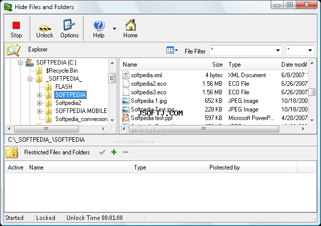The width and height of the screenshot is (321, 226).
Task: Select the Softpedia 1.jpg file
Action: coord(149,101)
